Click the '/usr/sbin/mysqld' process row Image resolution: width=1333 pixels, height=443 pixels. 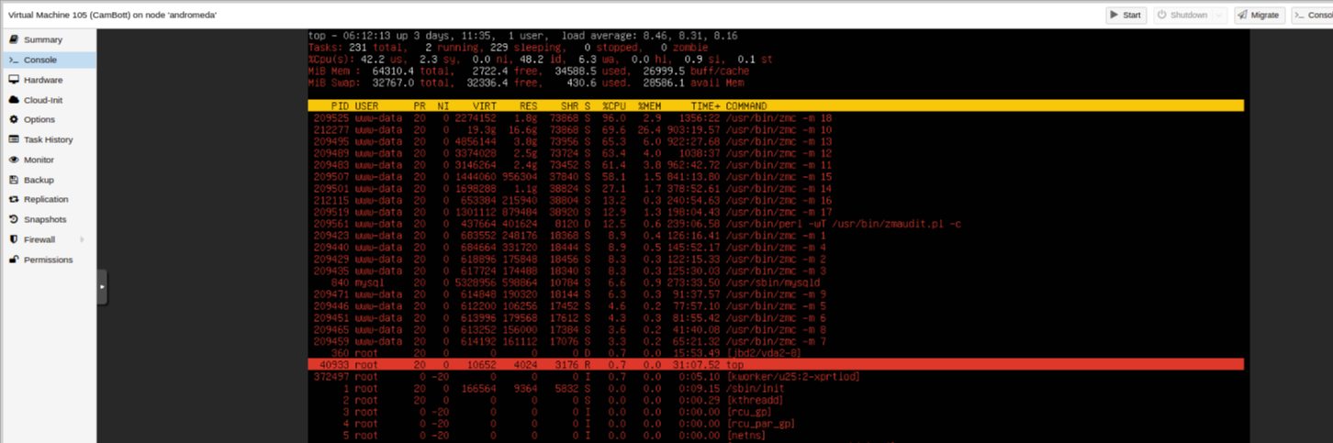click(776, 282)
